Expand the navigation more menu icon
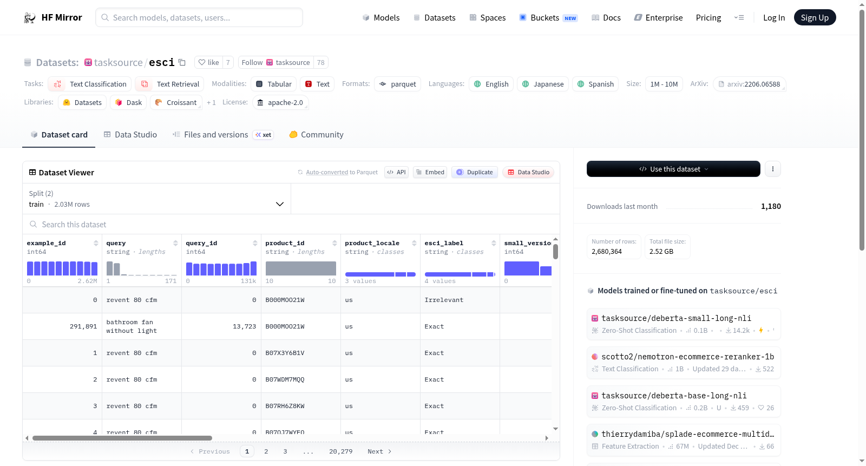This screenshot has width=866, height=466. [x=739, y=18]
